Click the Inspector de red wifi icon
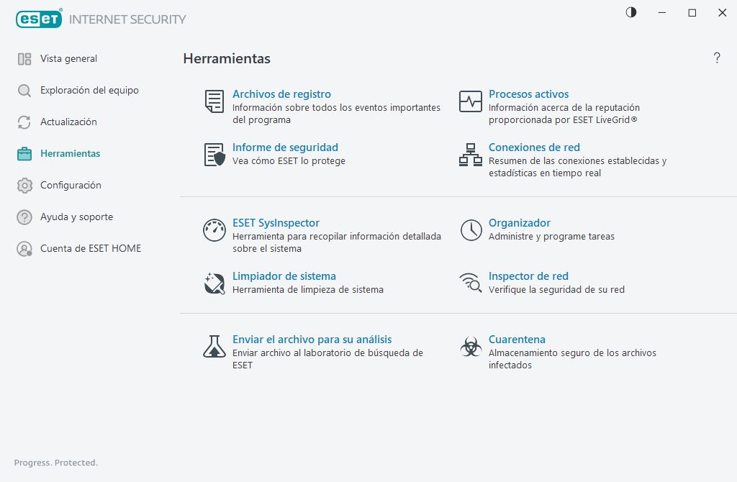Screen dimensions: 737x482 pyautogui.click(x=471, y=283)
